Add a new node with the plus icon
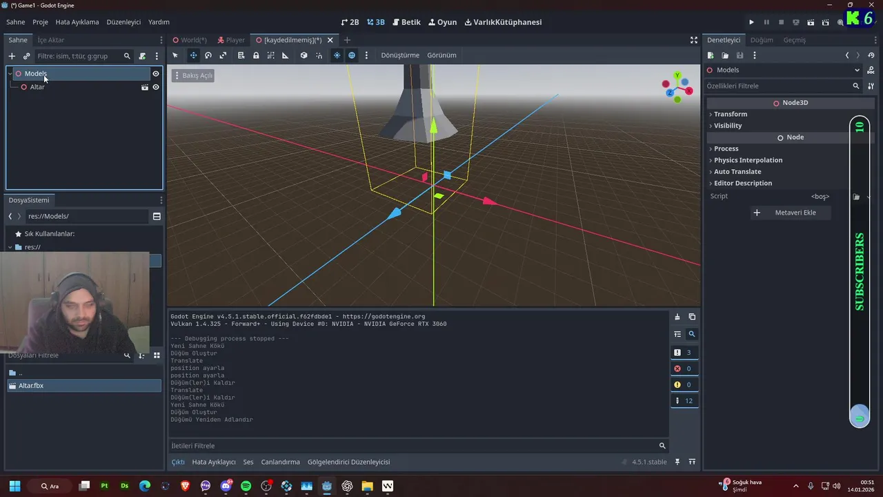Viewport: 883px width, 497px height. [12, 56]
